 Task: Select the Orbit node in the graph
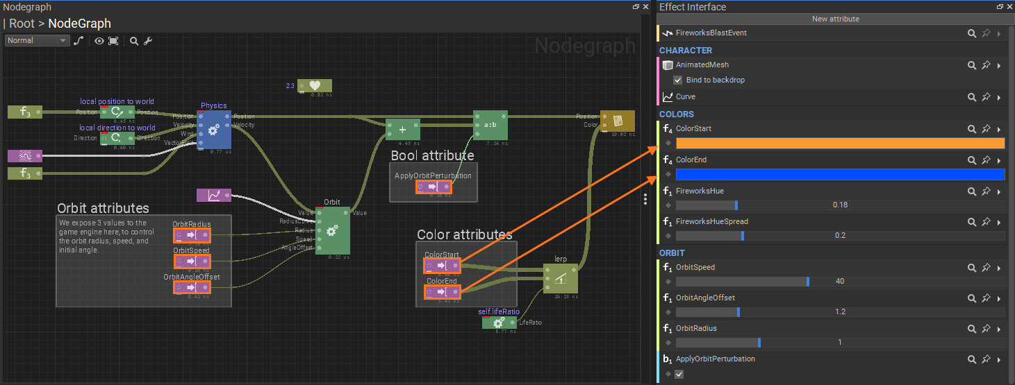332,230
